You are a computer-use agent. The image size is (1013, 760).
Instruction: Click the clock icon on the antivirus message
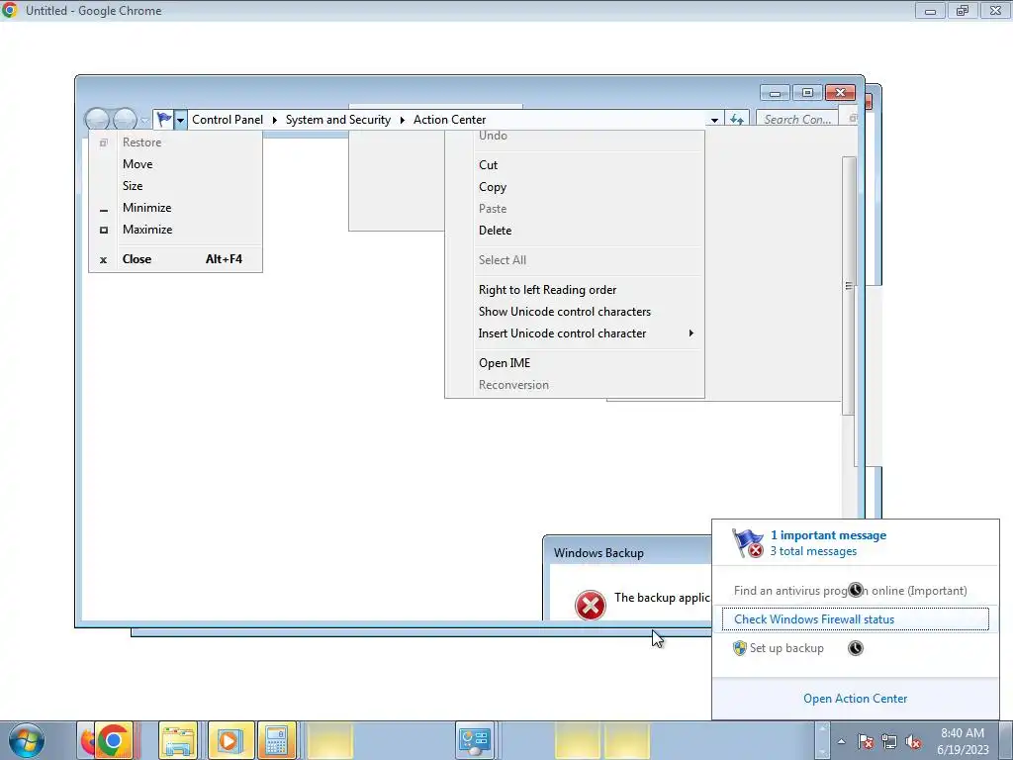(x=856, y=590)
